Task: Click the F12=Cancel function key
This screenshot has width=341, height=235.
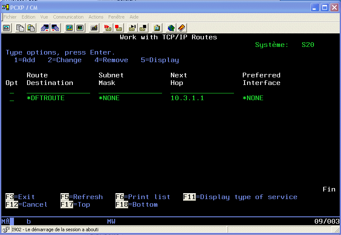Action: pos(26,205)
